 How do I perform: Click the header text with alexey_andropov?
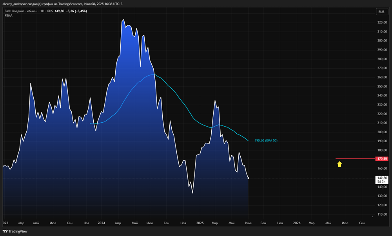pos(62,4)
